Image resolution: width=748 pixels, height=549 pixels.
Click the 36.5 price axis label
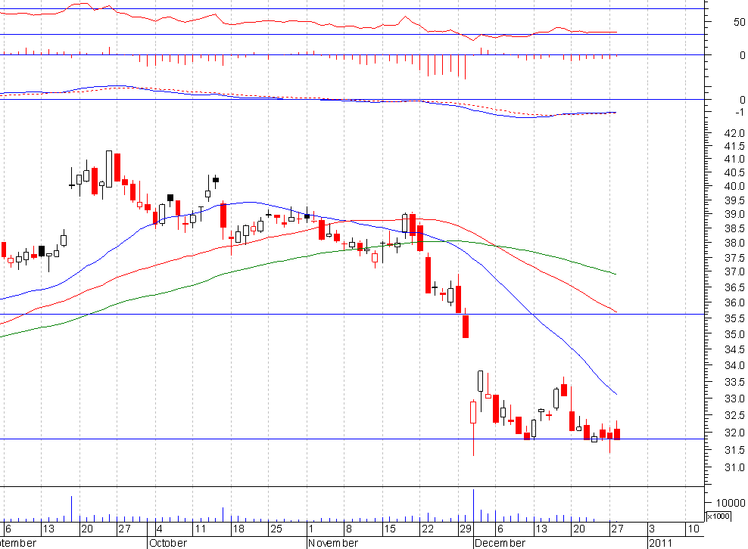734,287
